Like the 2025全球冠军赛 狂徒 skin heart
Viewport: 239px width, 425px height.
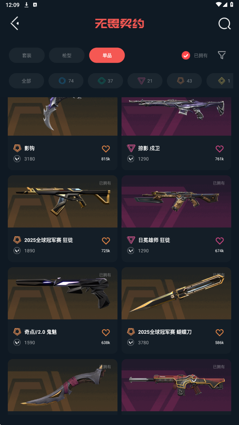[x=106, y=241]
